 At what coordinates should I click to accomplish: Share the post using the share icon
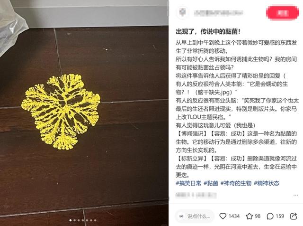point(294,216)
